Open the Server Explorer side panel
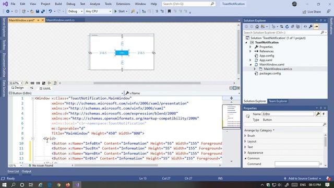The image size is (334, 188). click(x=4, y=28)
